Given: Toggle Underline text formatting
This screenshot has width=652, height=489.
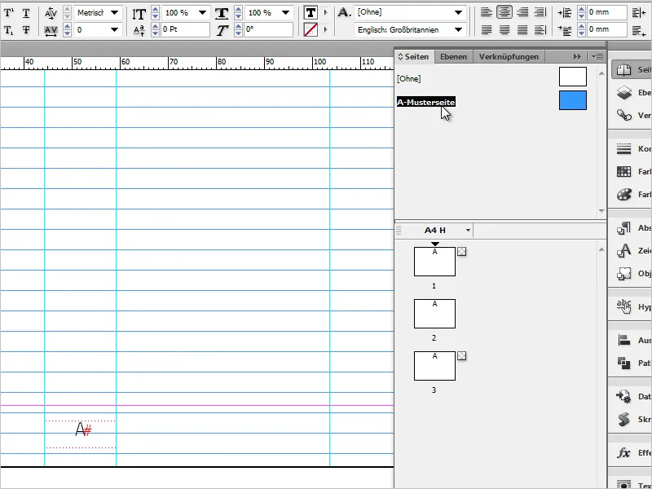Looking at the screenshot, I should pos(26,13).
